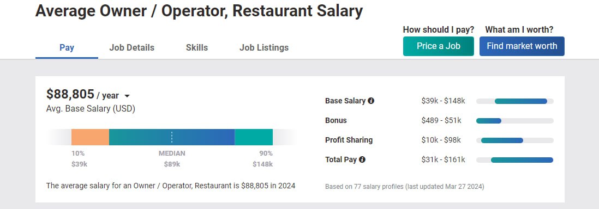Switch to the Pay tab

pyautogui.click(x=67, y=48)
